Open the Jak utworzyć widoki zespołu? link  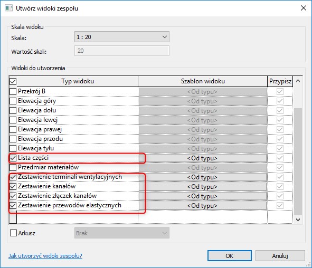45,256
